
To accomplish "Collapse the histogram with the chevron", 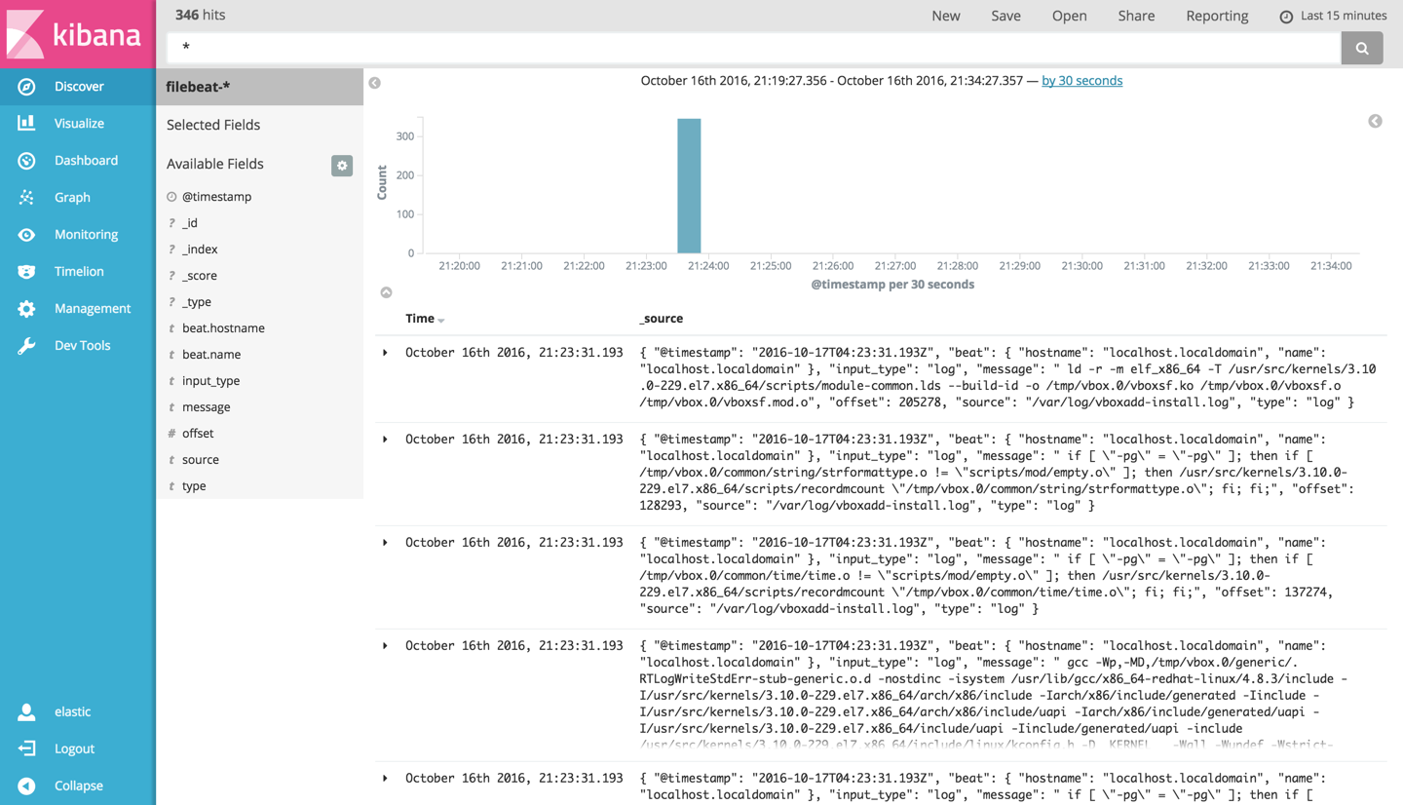I will pyautogui.click(x=386, y=291).
